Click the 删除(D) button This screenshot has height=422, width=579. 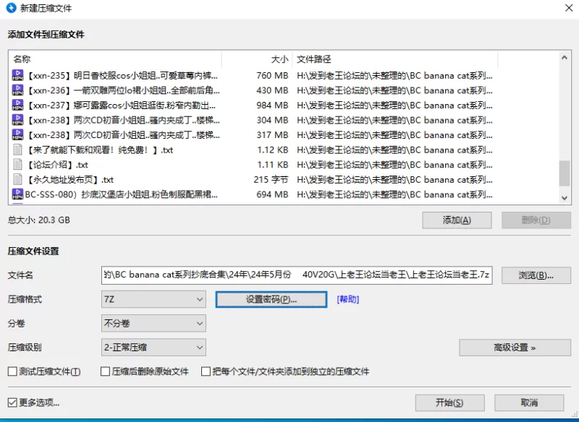[536, 220]
